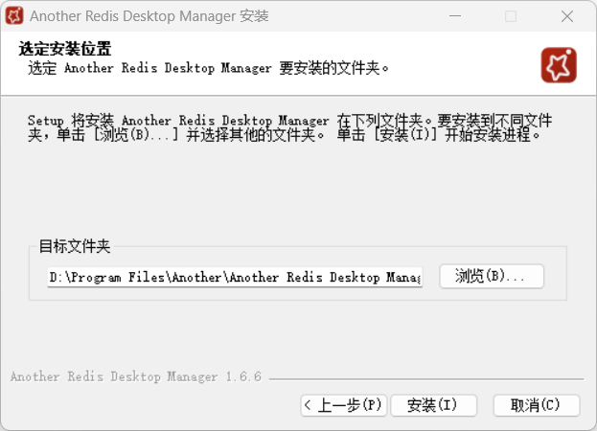The height and width of the screenshot is (431, 597).
Task: Click the destination folder path field
Action: point(235,277)
